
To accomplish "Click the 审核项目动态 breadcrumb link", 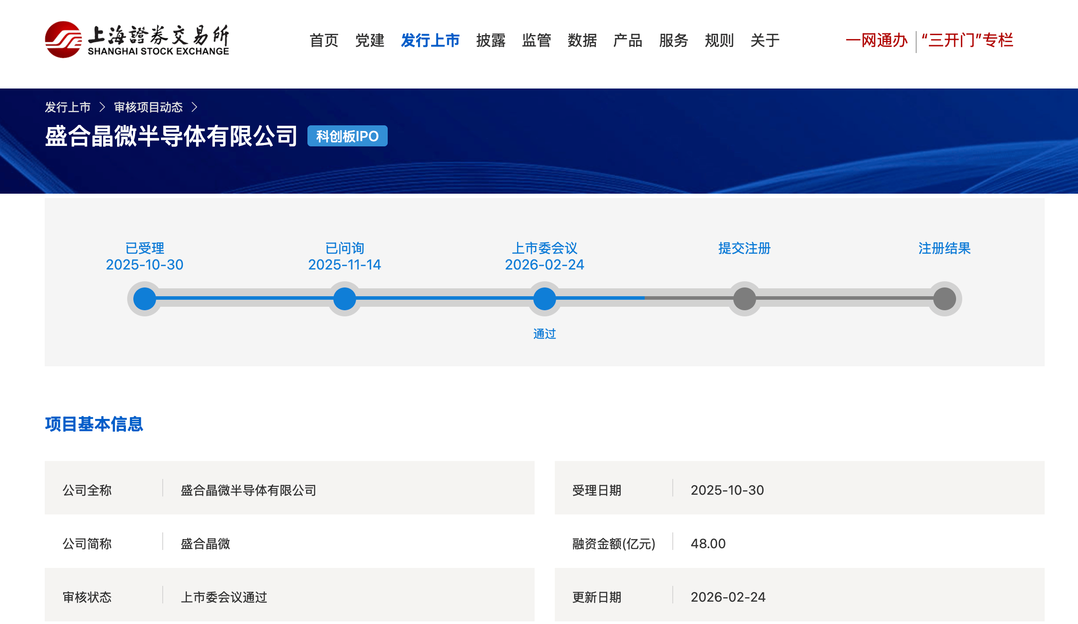I will pyautogui.click(x=148, y=107).
